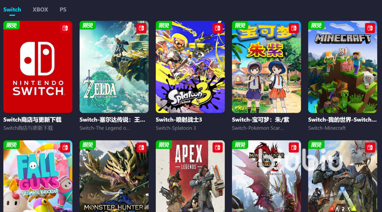Screen dimensions: 382x212
Task: Click the Switch icon on Pokémon Scarlet/Violet cover
Action: click(294, 28)
